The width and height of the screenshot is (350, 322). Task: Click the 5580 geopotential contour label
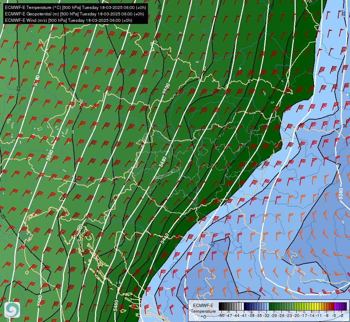coord(36,80)
